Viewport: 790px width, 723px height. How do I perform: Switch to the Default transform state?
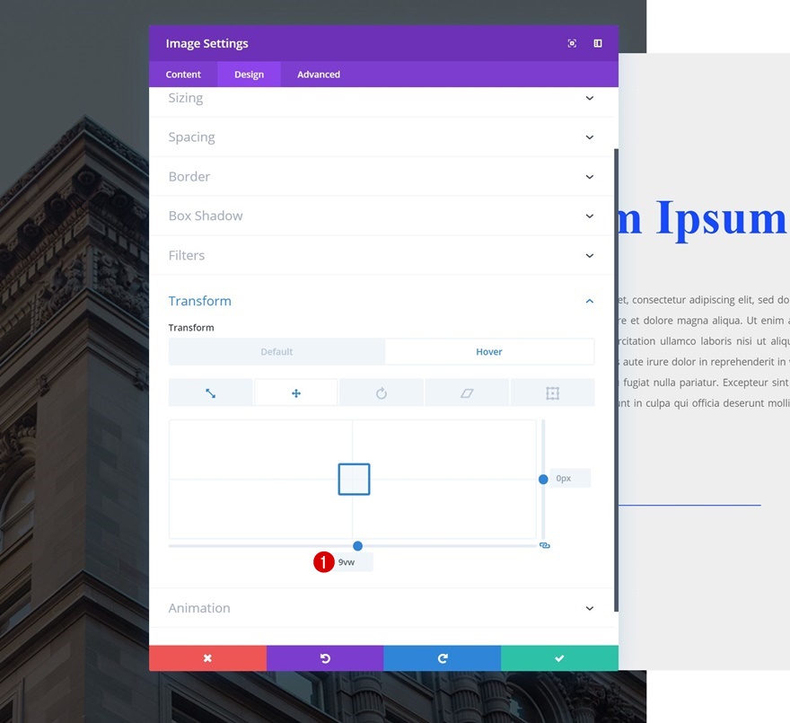(x=276, y=351)
